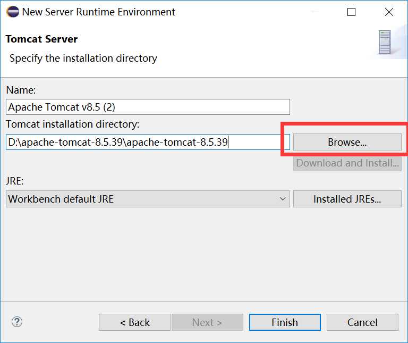Click into the Name text field

click(x=148, y=107)
